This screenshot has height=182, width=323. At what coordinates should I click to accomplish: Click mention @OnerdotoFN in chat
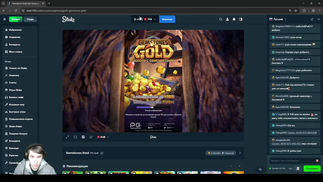click(302, 59)
